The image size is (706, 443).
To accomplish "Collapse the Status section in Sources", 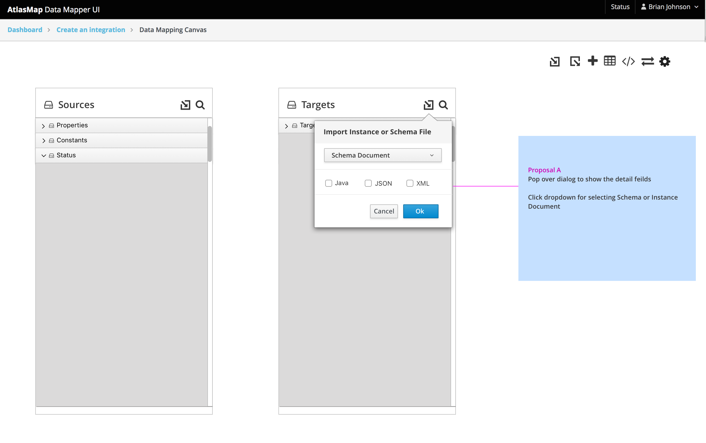I will coord(44,155).
